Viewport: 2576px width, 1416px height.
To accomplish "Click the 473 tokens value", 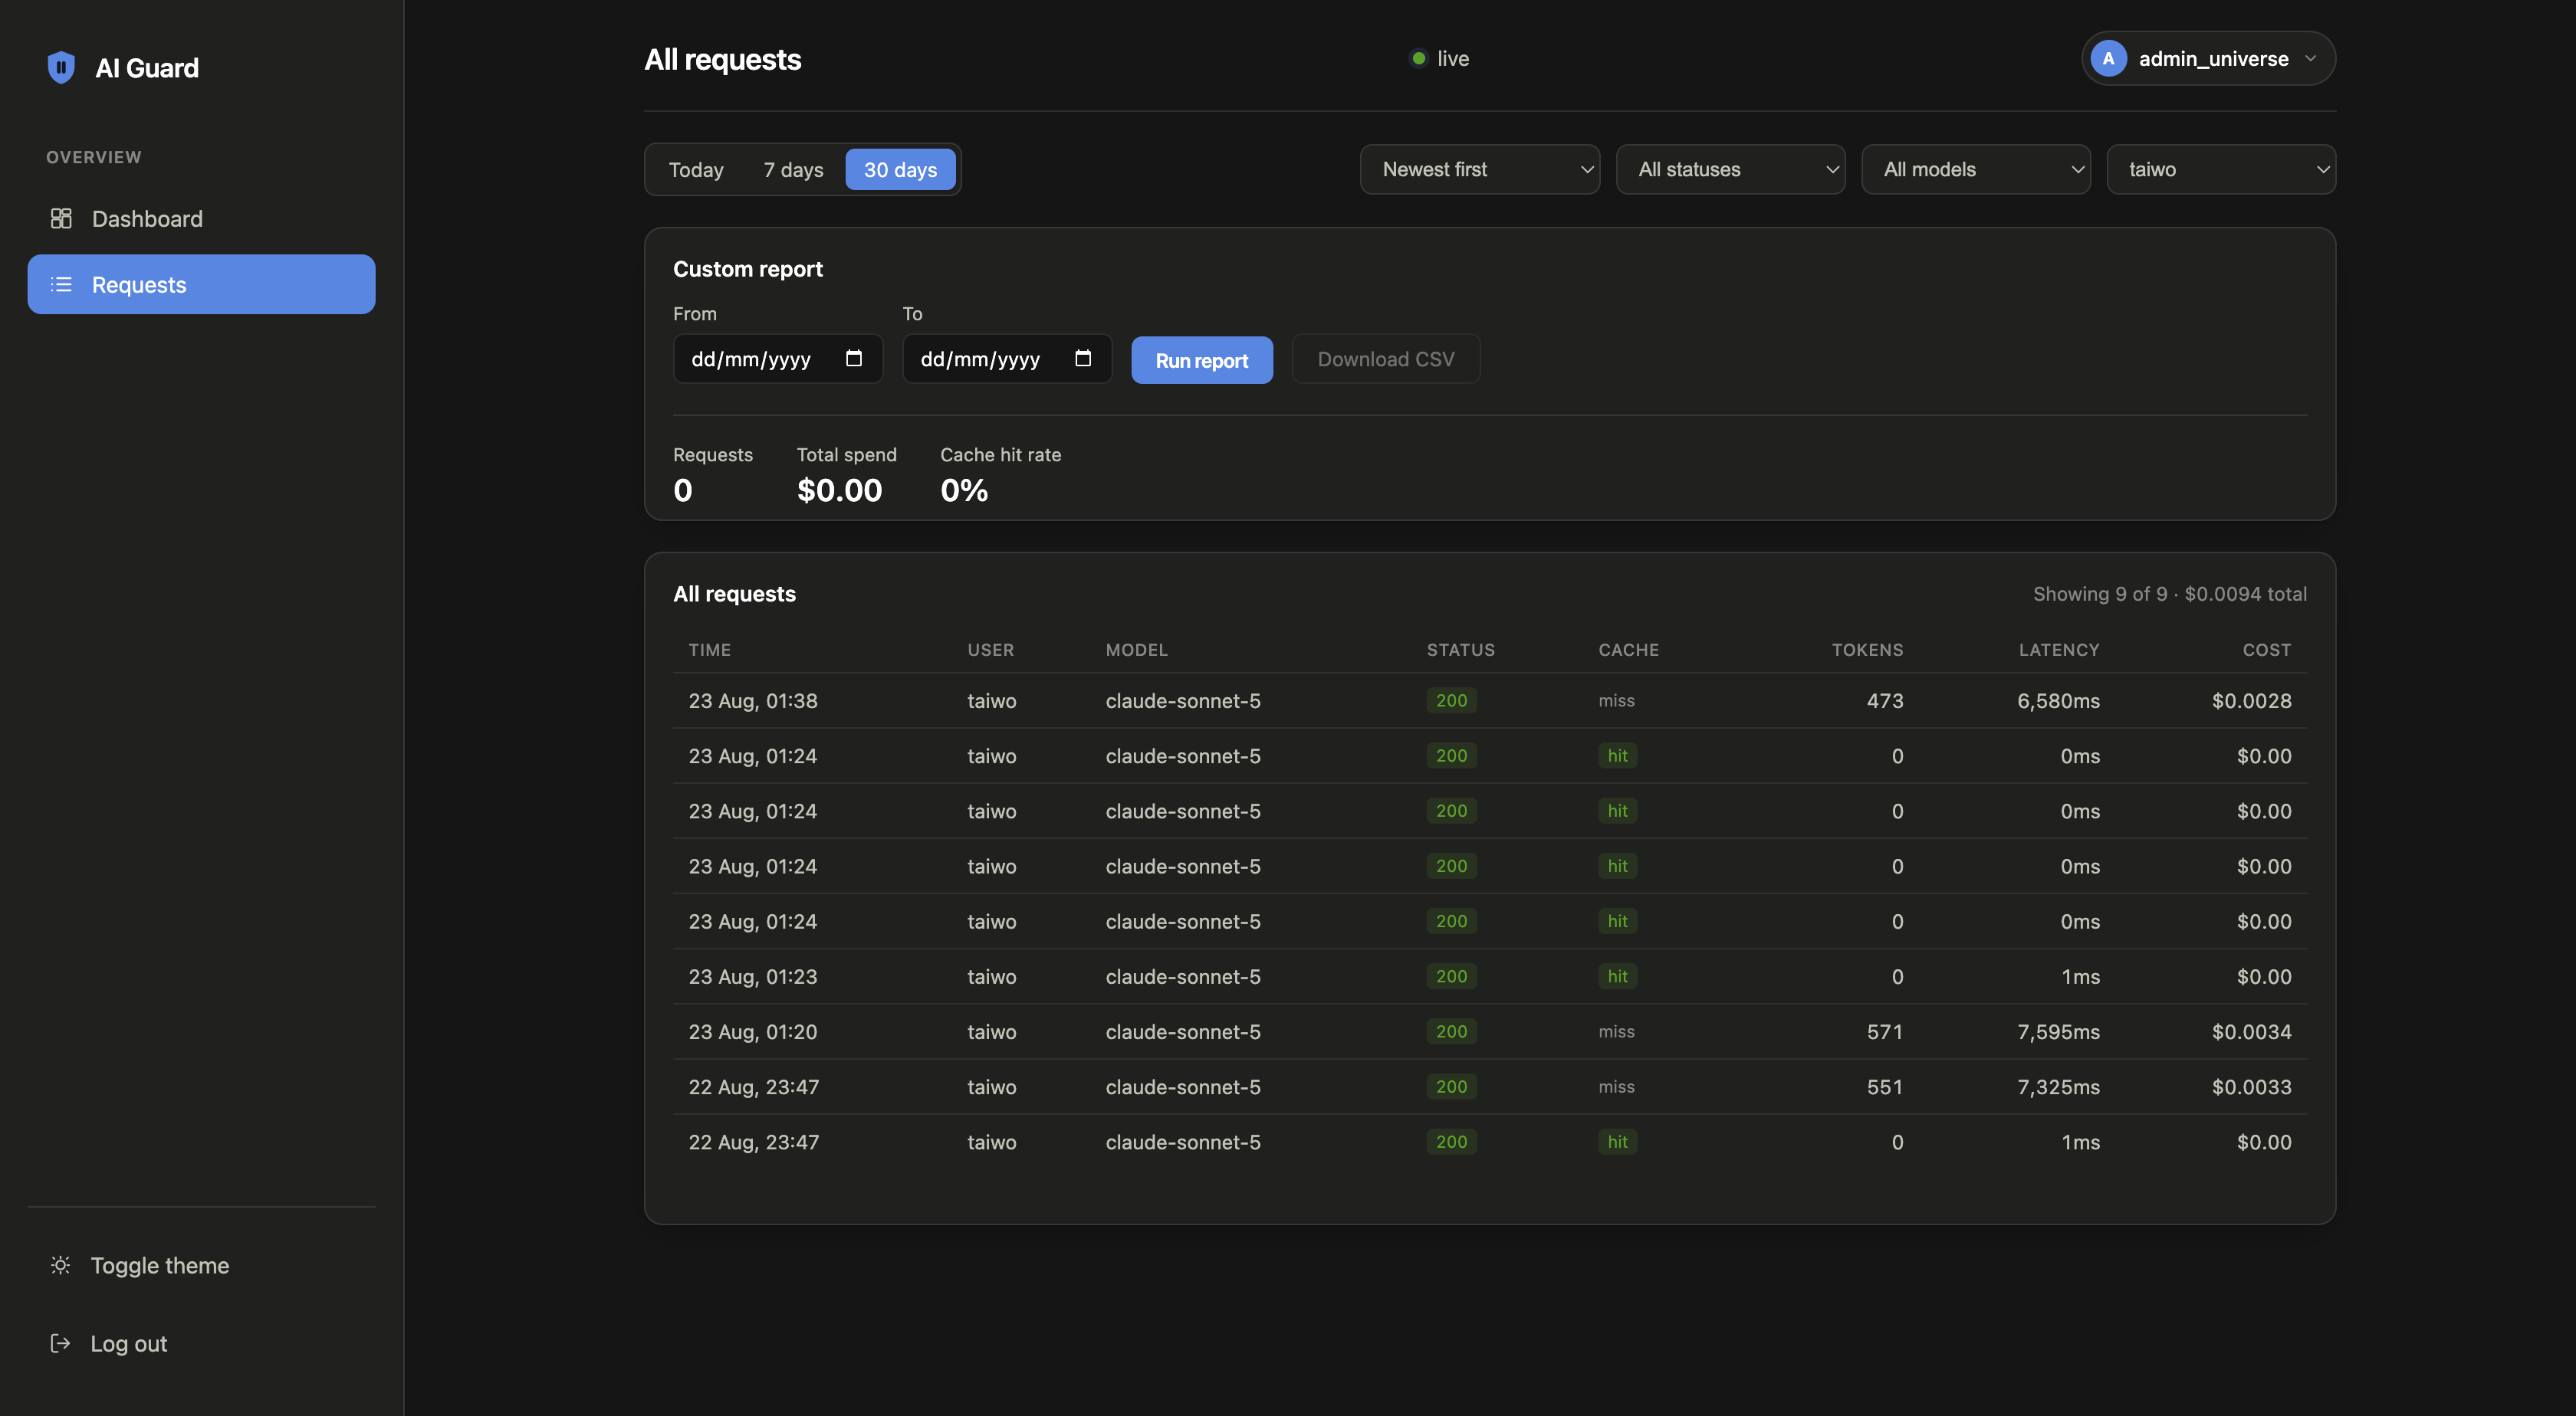I will click(x=1884, y=700).
